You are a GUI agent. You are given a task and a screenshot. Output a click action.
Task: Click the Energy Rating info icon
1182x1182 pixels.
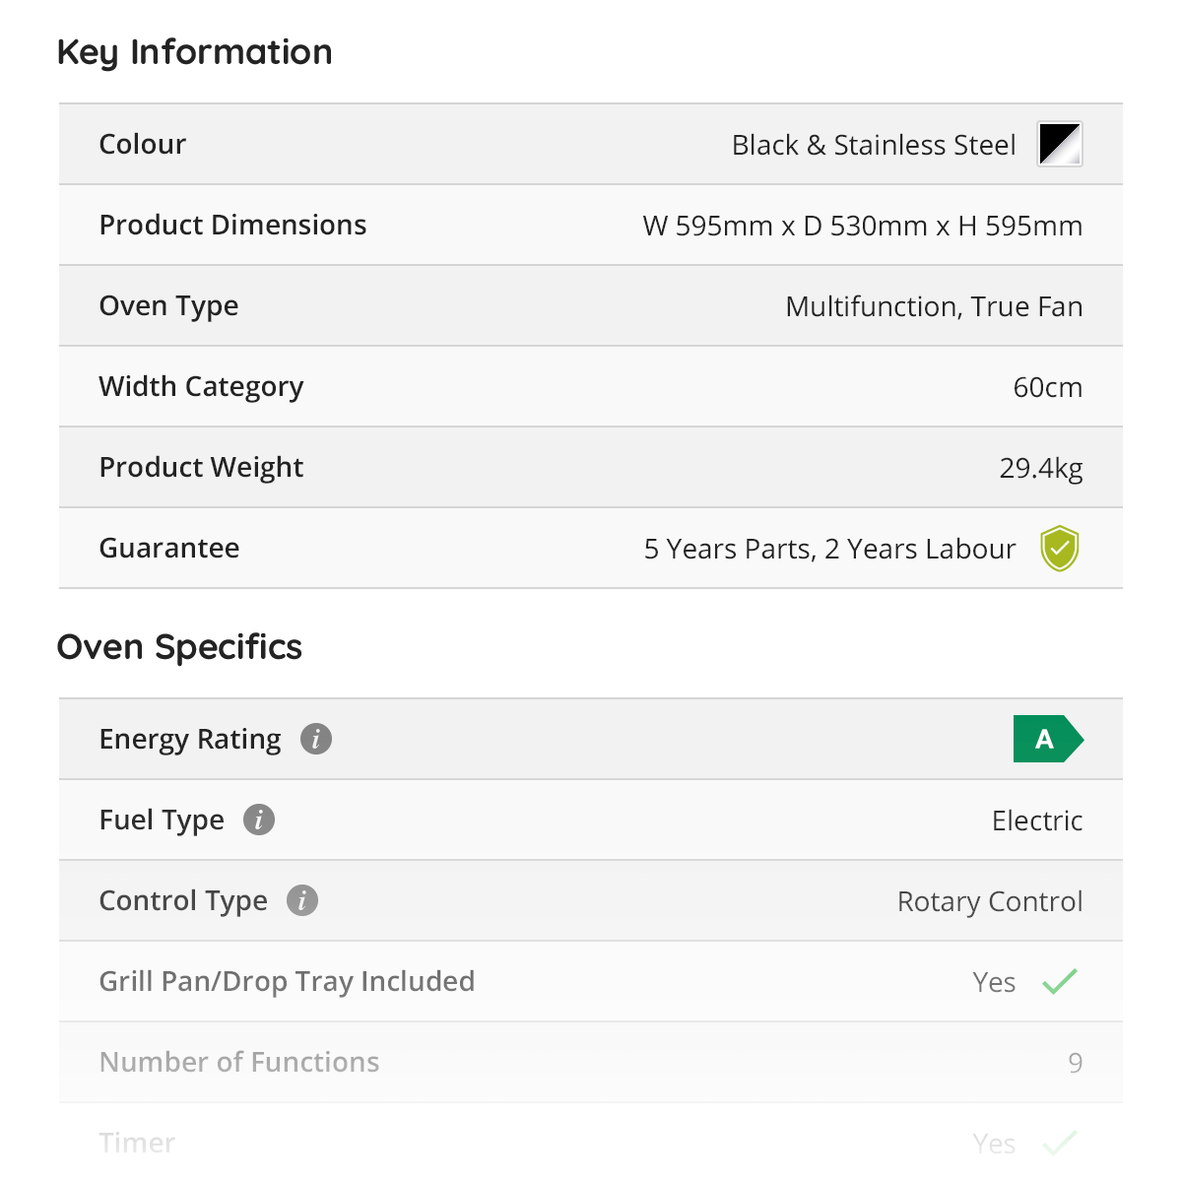click(x=316, y=739)
